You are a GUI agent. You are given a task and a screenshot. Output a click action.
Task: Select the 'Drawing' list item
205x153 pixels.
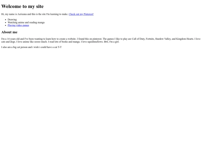point(12,20)
